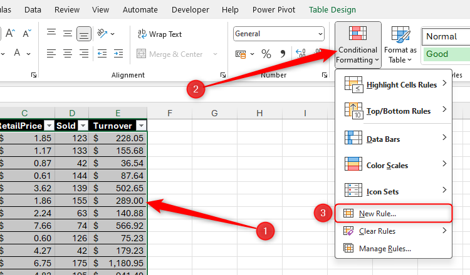Open the Conditional Formatting dropdown
Image resolution: width=470 pixels, height=275 pixels.
[x=357, y=44]
